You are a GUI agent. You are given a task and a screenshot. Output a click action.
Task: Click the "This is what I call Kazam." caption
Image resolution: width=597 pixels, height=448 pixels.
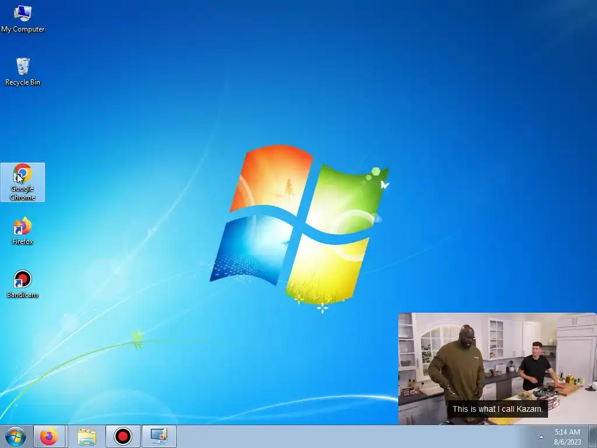coord(497,409)
